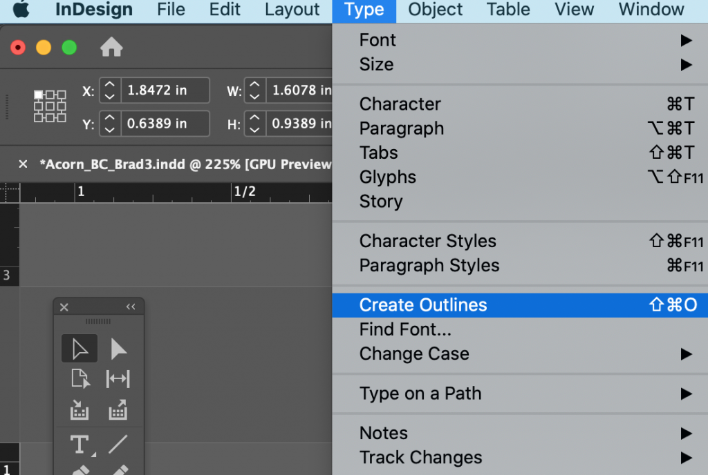Expand the Font submenu
Viewport: 708px width, 475px height.
[520, 40]
